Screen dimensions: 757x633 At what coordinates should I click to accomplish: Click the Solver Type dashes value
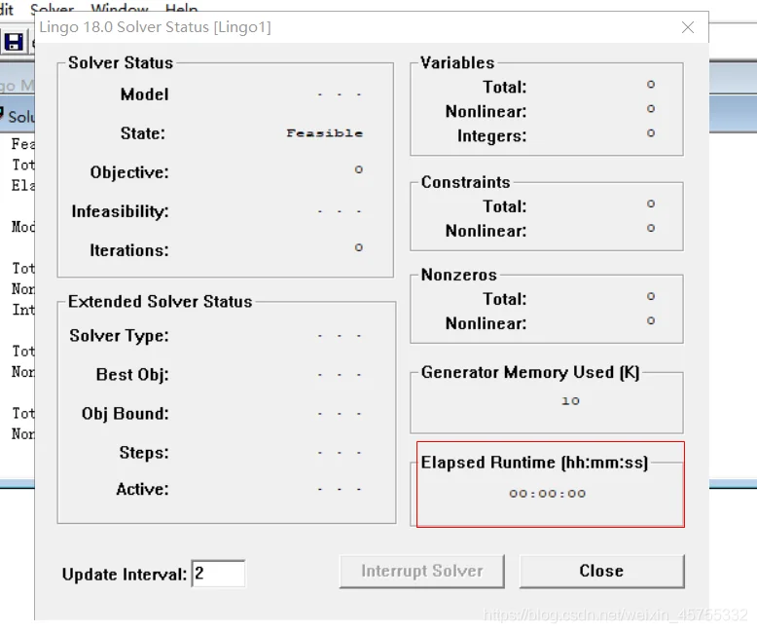coord(339,335)
